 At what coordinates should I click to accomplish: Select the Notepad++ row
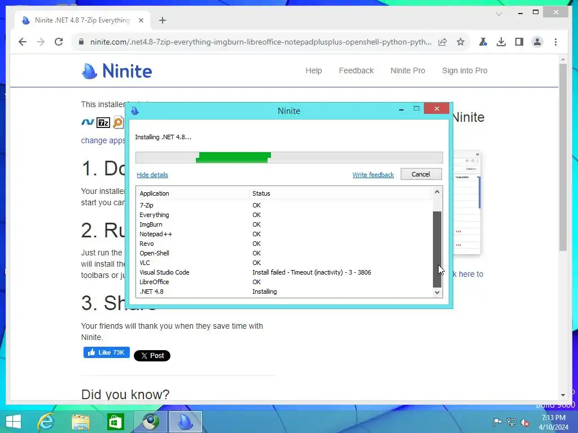click(x=284, y=234)
